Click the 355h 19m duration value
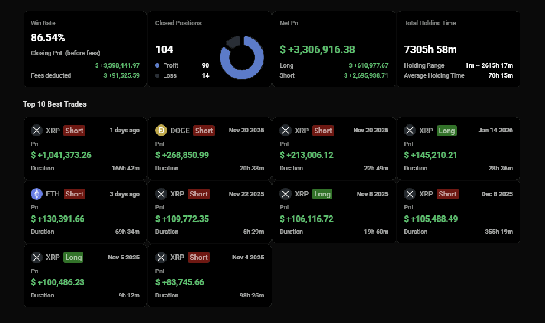 (499, 232)
